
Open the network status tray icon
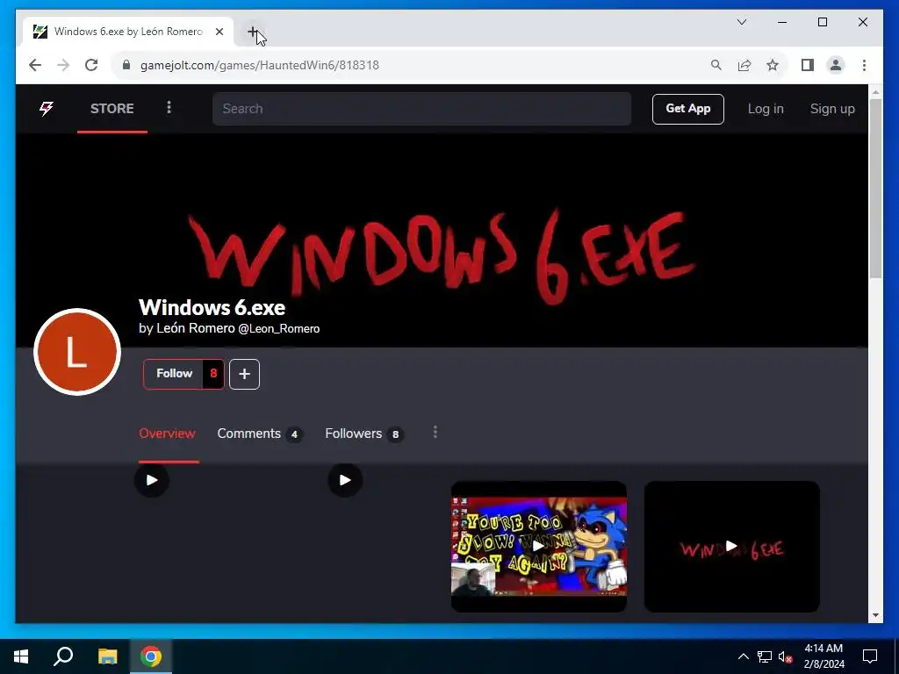[765, 656]
